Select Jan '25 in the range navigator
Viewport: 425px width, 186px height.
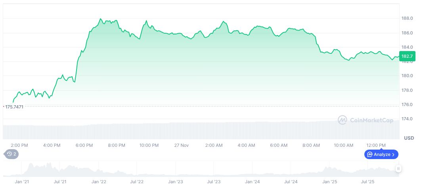[x=329, y=182]
